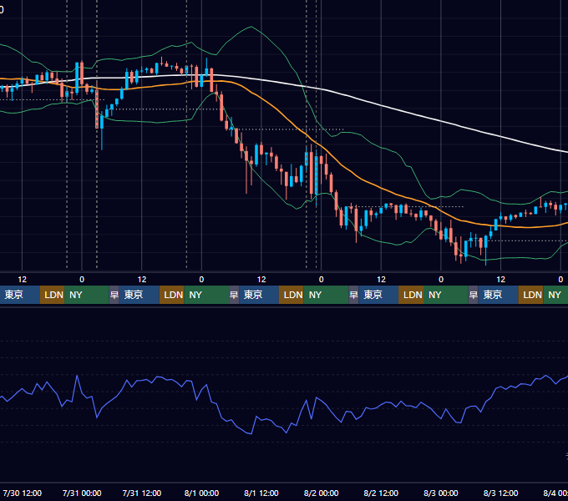Click the NY session block above 8/2 00:00
The width and height of the screenshot is (568, 501).
pos(326,295)
